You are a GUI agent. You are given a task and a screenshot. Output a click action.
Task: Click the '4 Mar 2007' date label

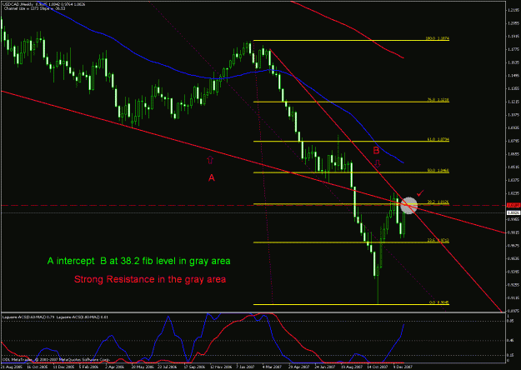pyautogui.click(x=272, y=367)
